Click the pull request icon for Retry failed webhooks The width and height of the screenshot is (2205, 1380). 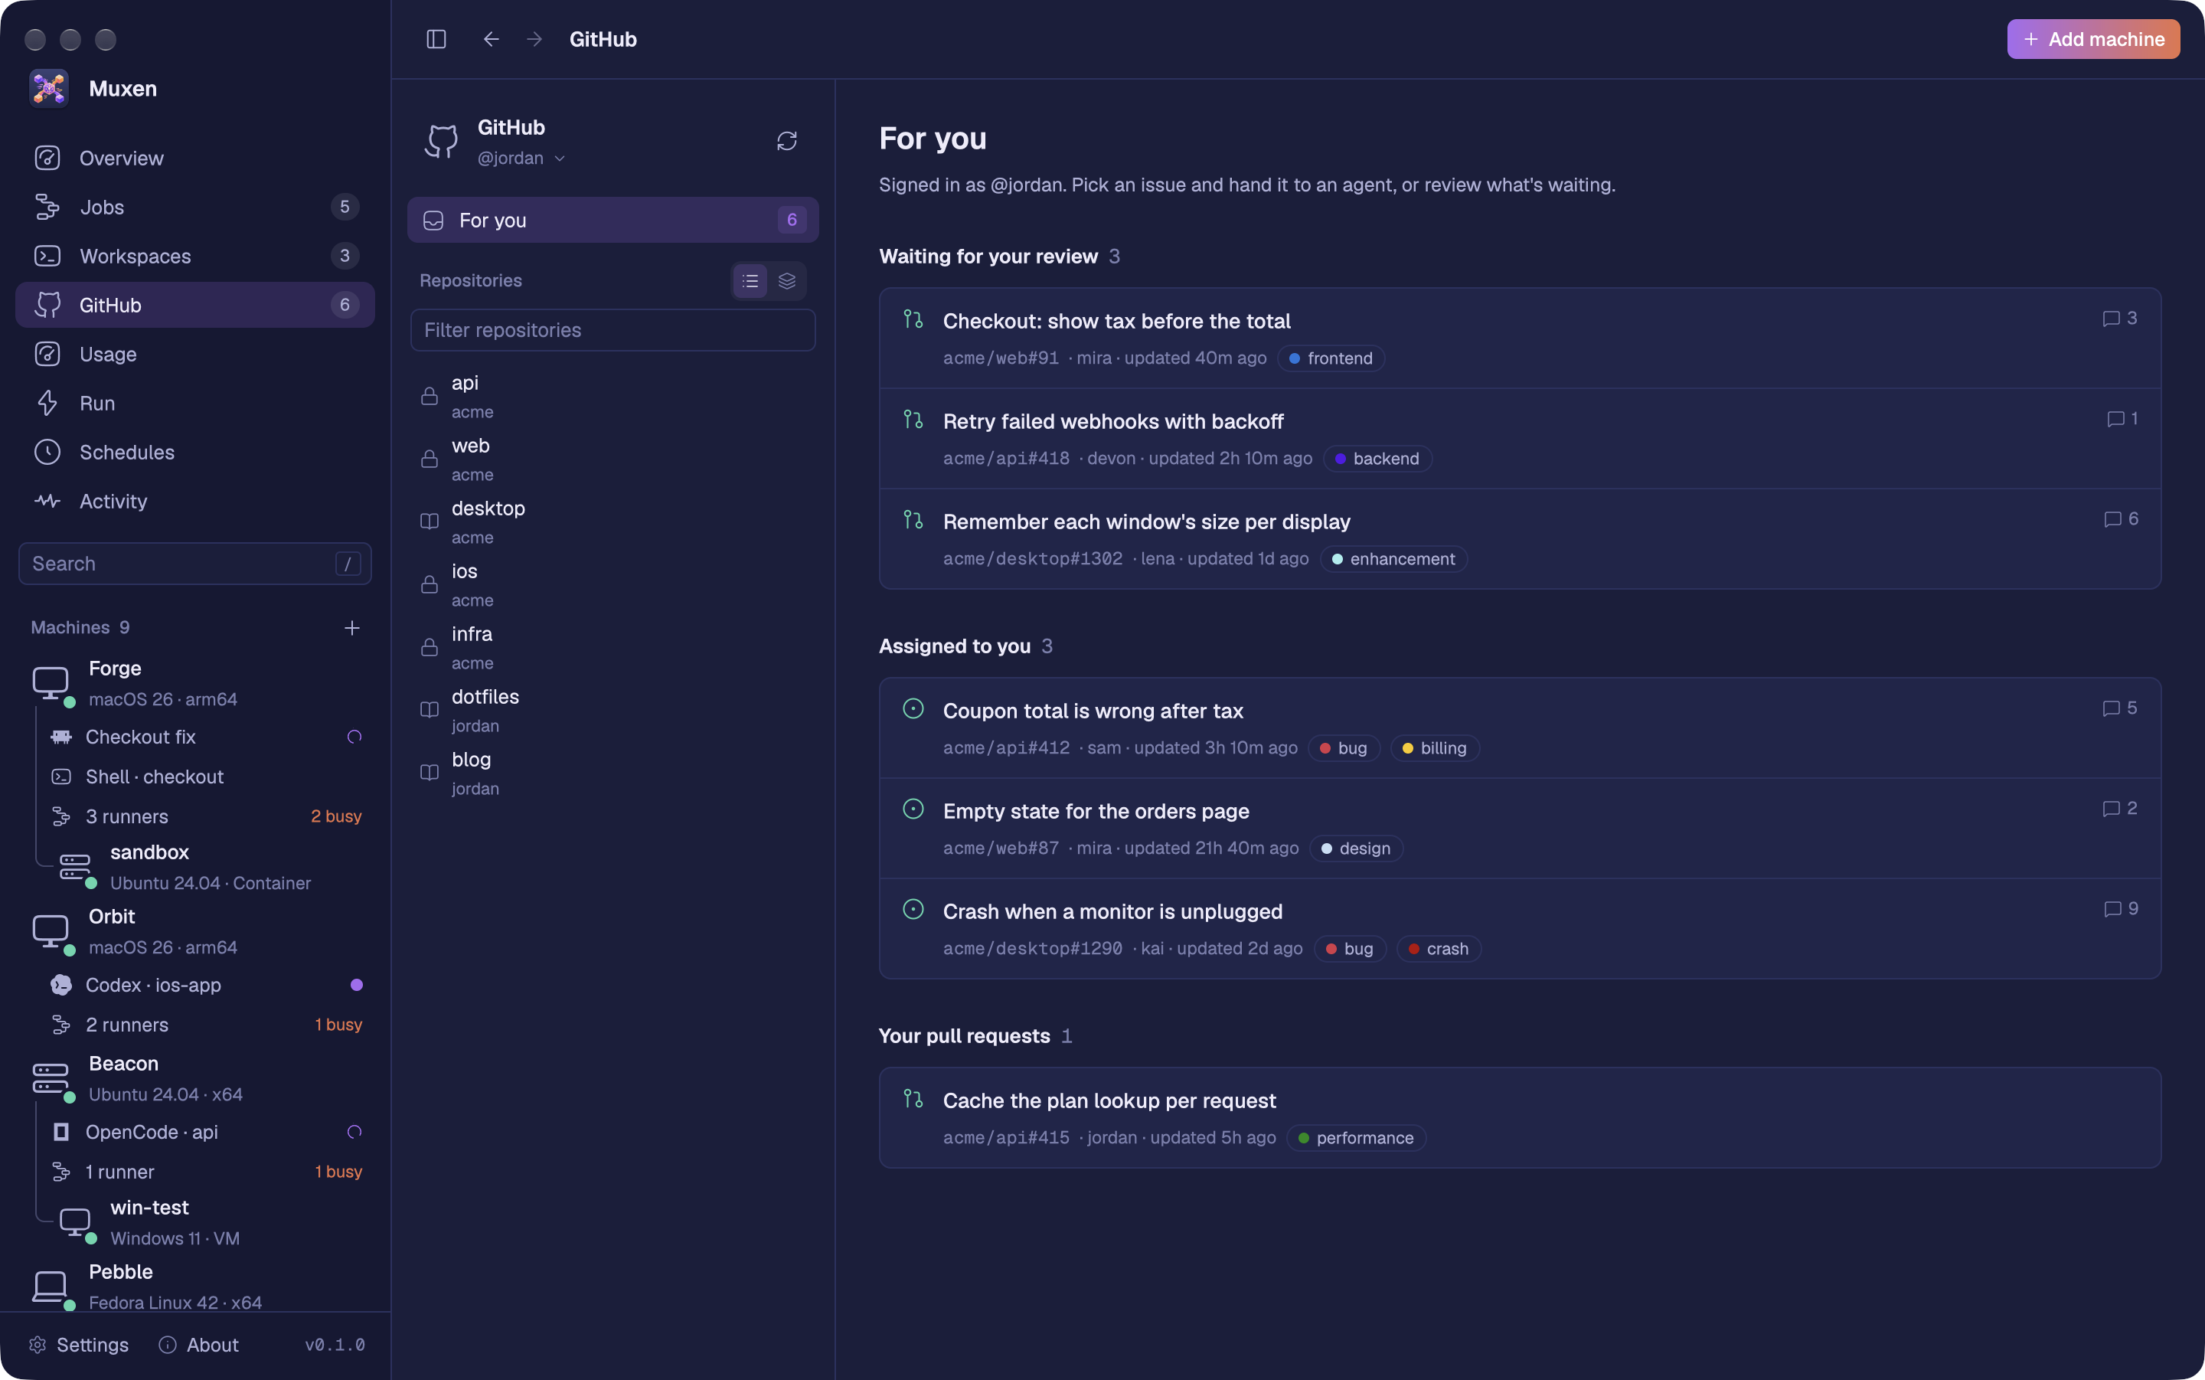point(913,419)
